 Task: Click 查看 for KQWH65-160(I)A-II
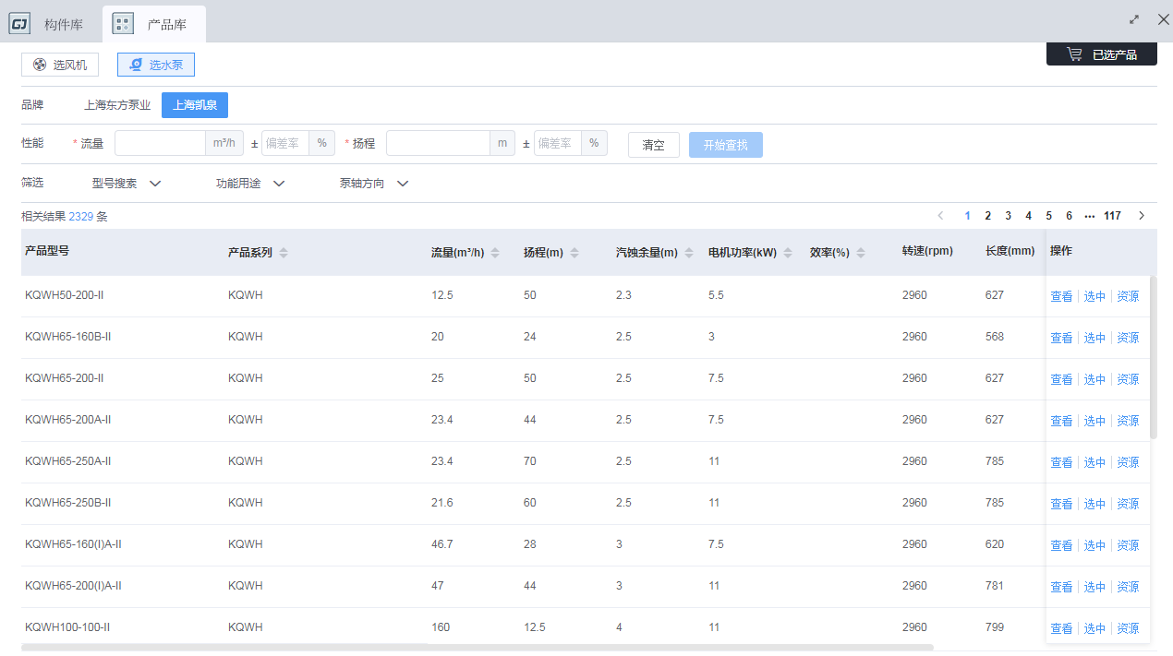(x=1061, y=545)
